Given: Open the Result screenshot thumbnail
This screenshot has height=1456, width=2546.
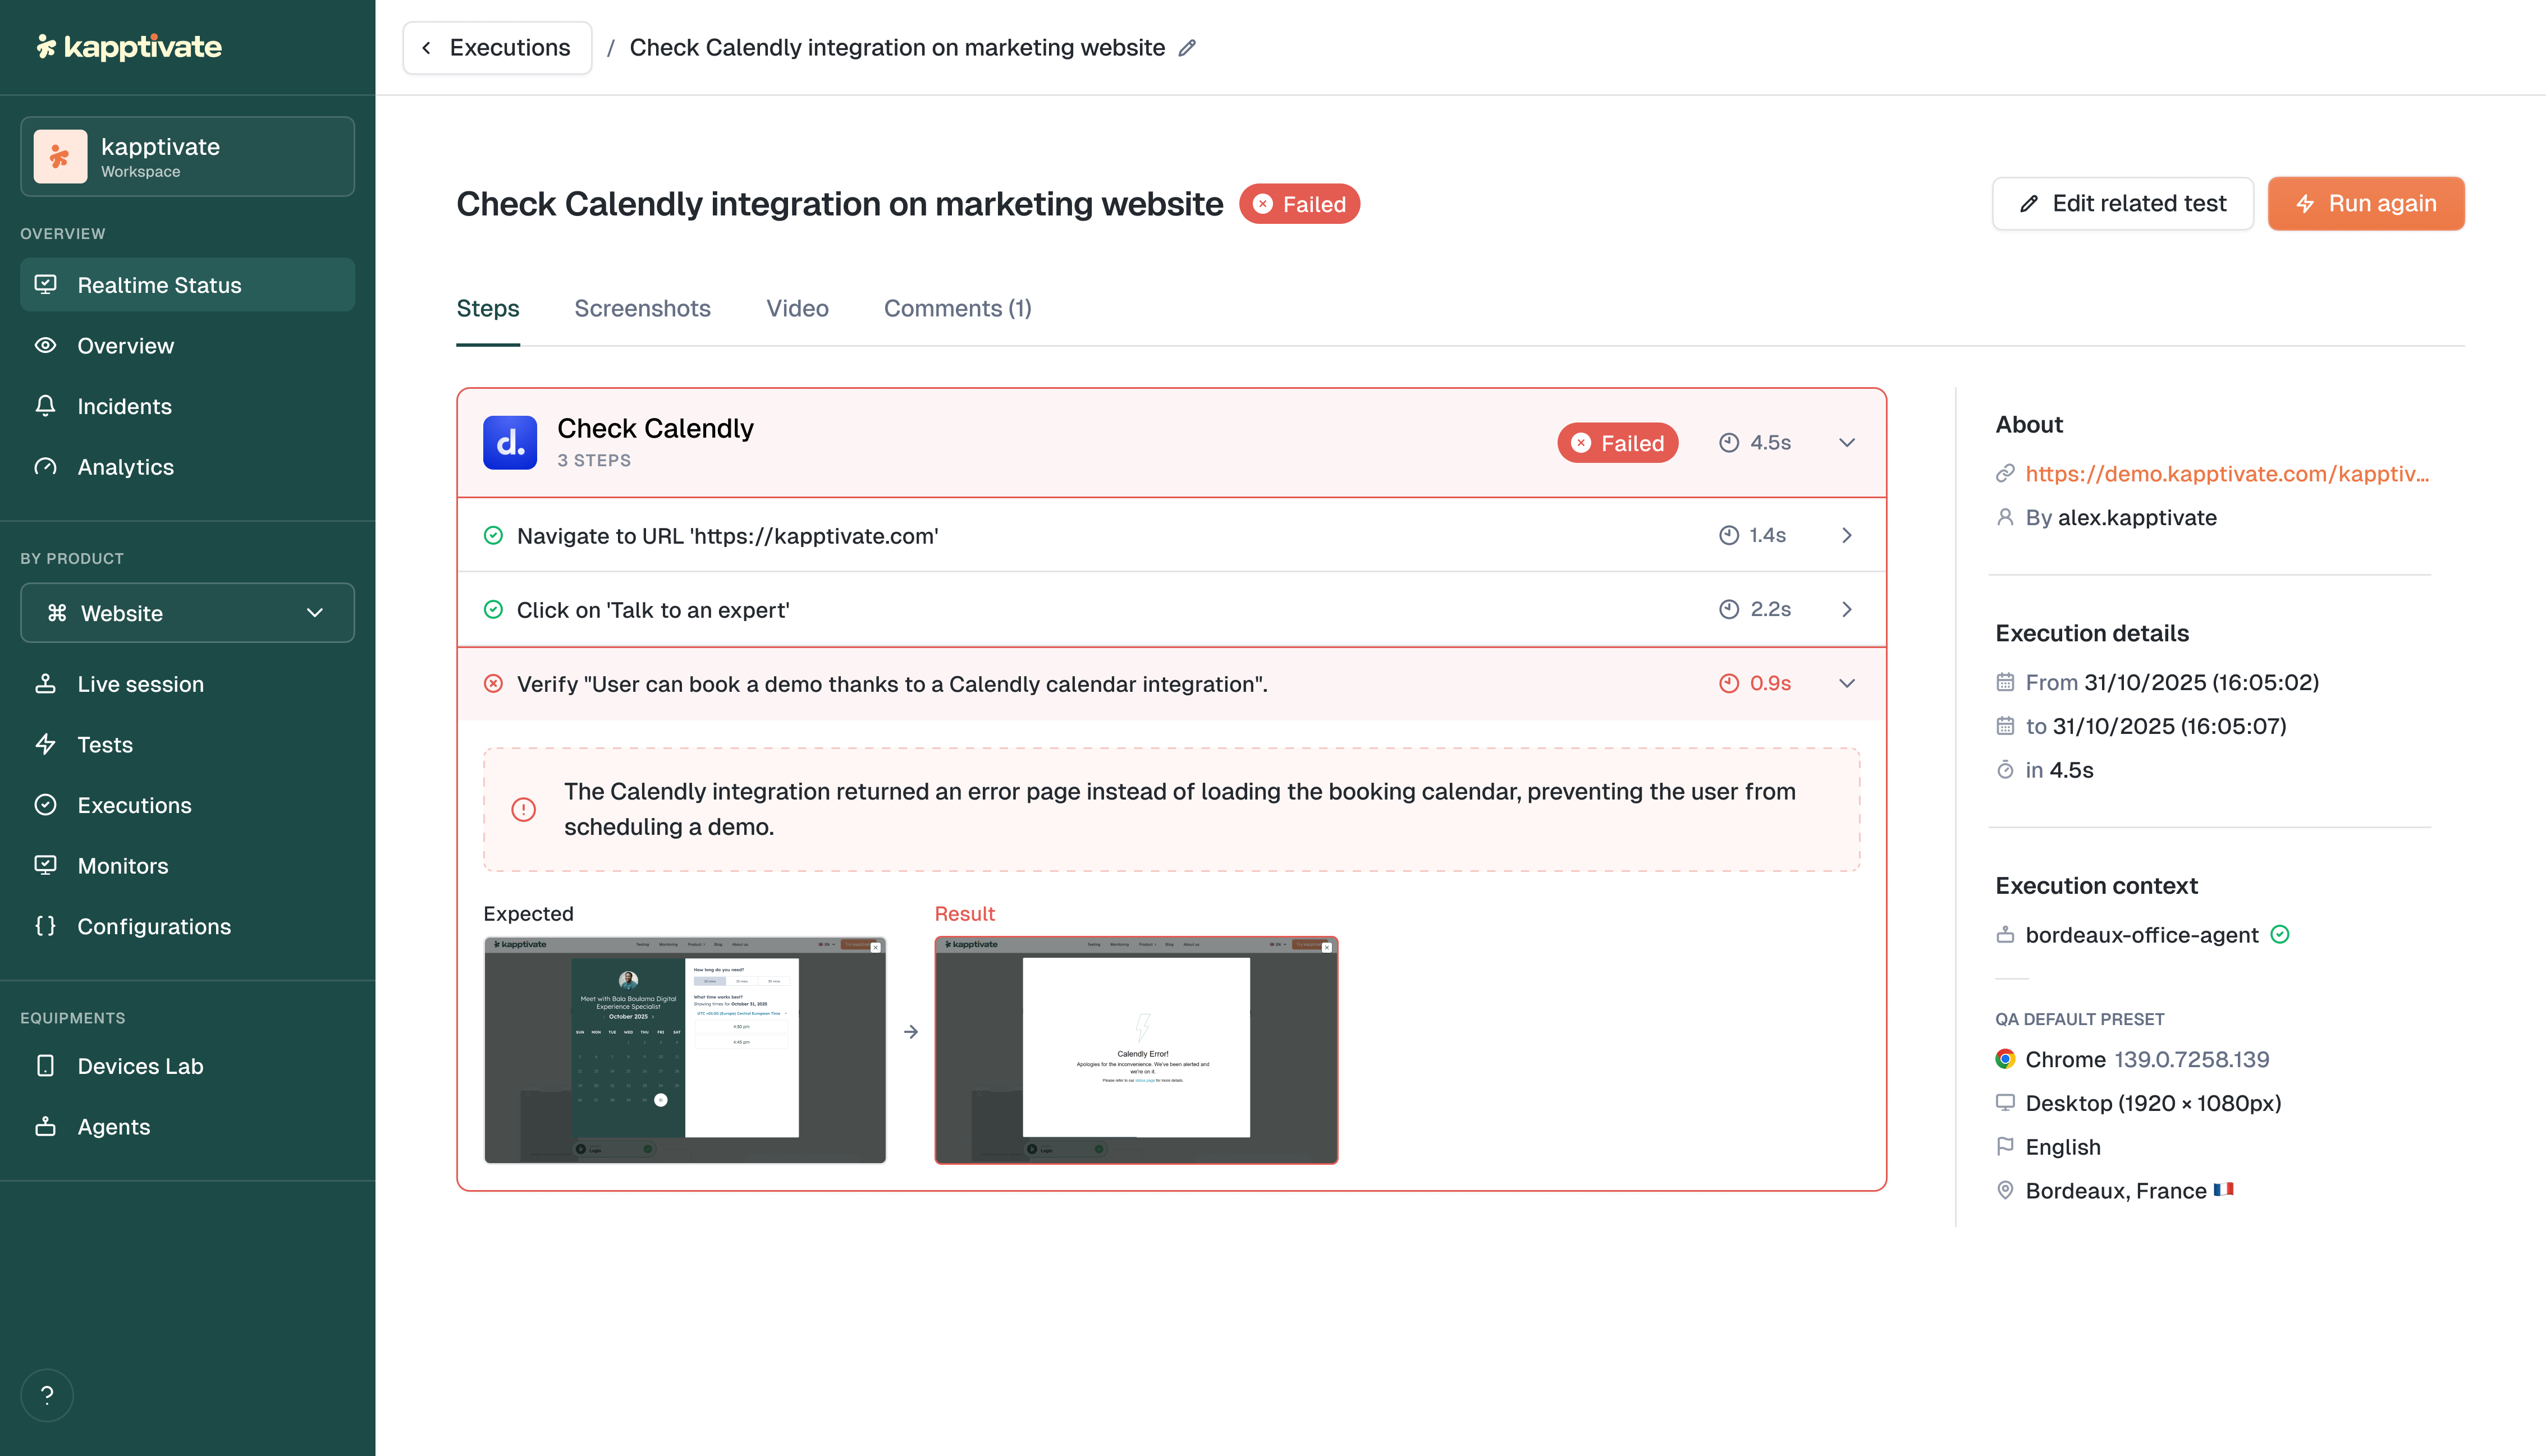Looking at the screenshot, I should click(x=1135, y=1050).
